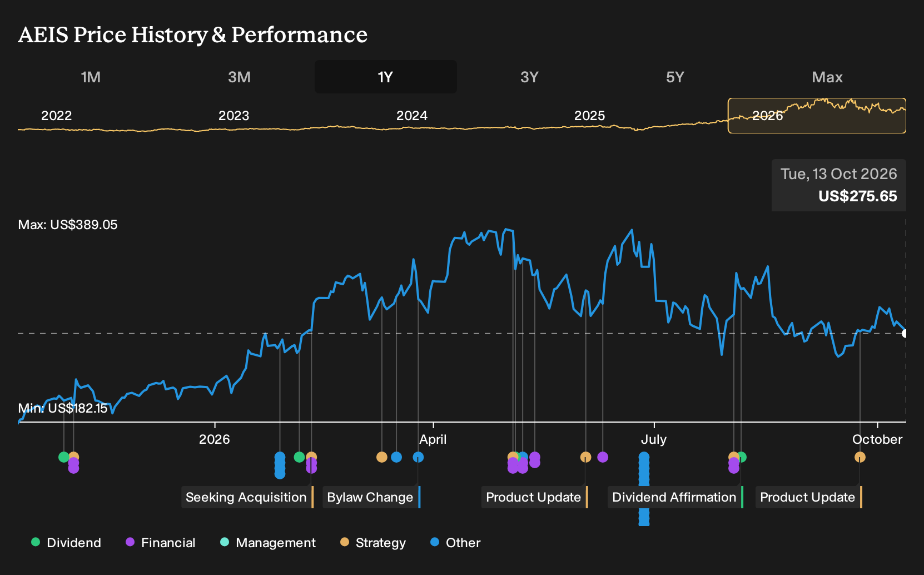The height and width of the screenshot is (575, 924).
Task: Click the tall blue dot column under July
Action: click(x=644, y=489)
